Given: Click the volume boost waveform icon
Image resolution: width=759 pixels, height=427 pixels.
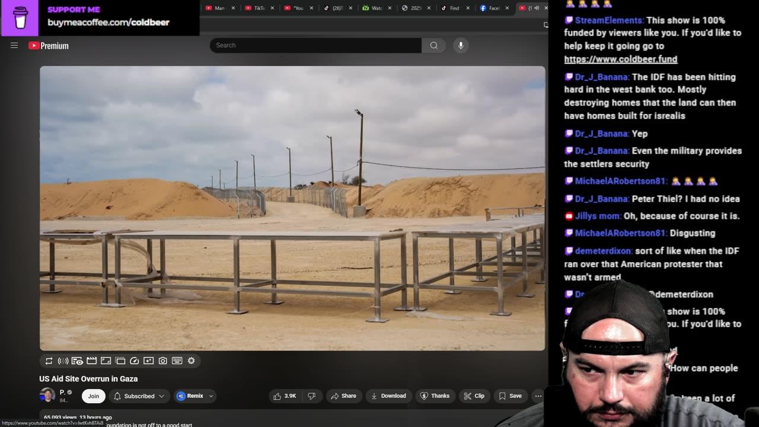Looking at the screenshot, I should pyautogui.click(x=63, y=361).
